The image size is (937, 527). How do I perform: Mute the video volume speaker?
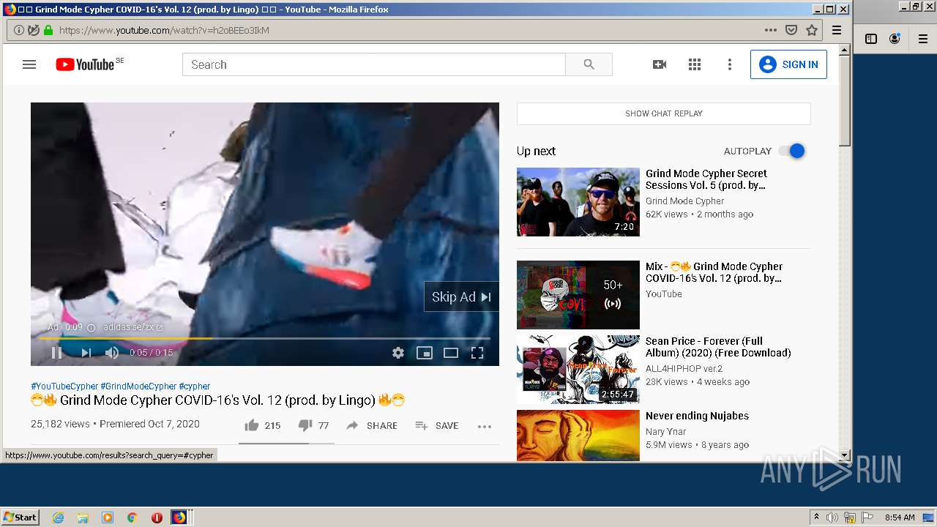(x=112, y=353)
